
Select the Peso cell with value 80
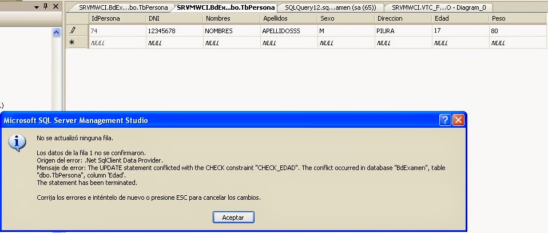[519, 31]
